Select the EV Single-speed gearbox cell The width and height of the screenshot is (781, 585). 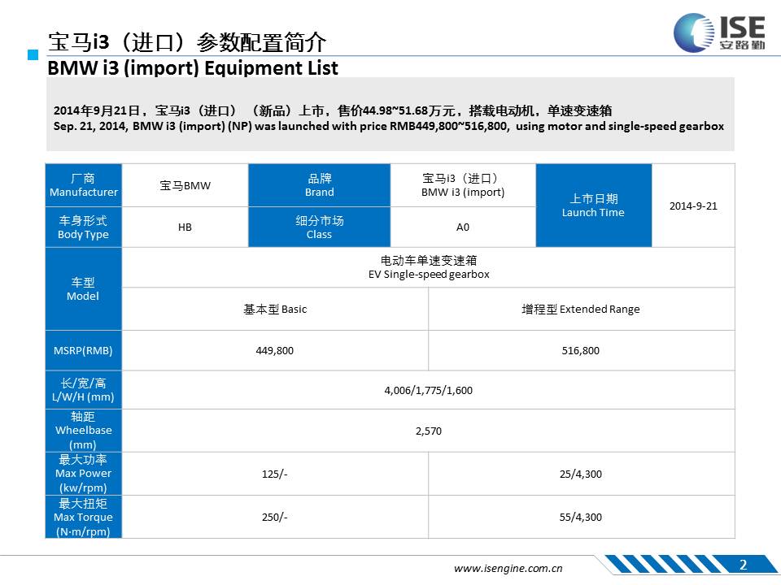[x=429, y=267]
